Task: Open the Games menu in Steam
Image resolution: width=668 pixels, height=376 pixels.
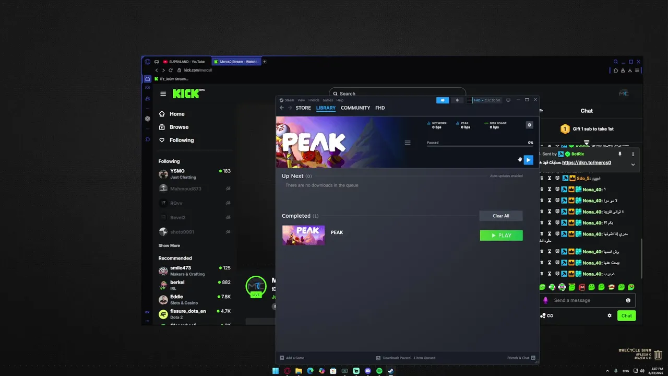Action: coord(328,100)
